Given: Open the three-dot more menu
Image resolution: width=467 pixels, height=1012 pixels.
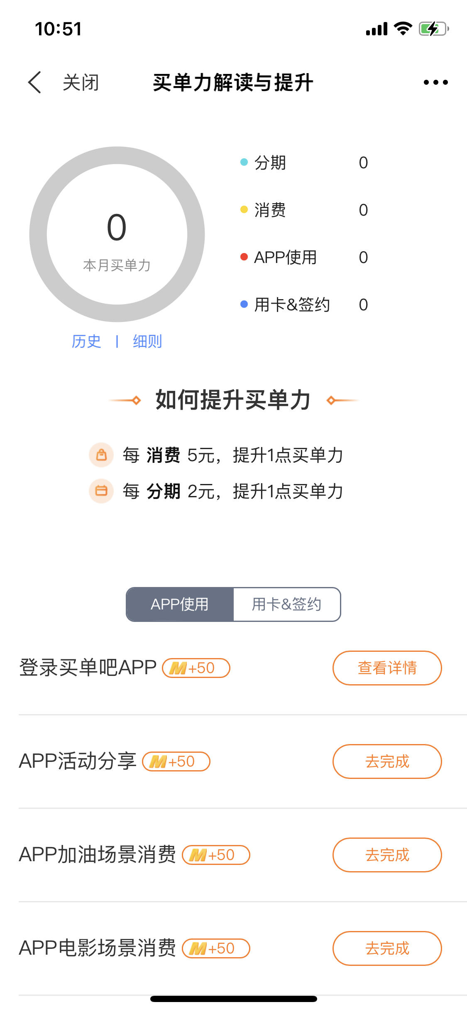Looking at the screenshot, I should point(435,82).
